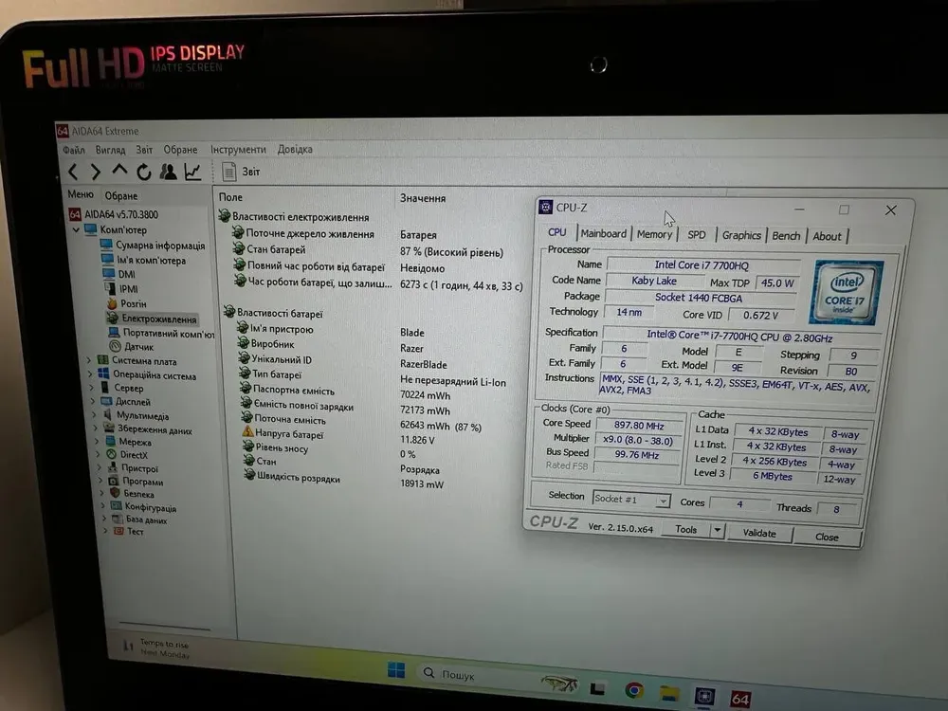948x711 pixels.
Task: Open the Інструменти menu in AIDA64
Action: [238, 150]
